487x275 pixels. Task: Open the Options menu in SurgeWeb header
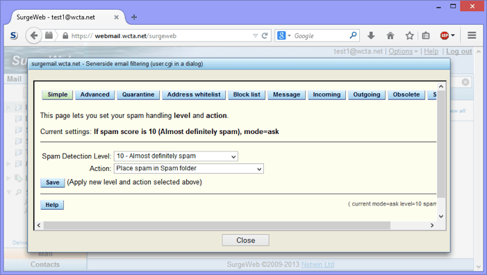[403, 51]
